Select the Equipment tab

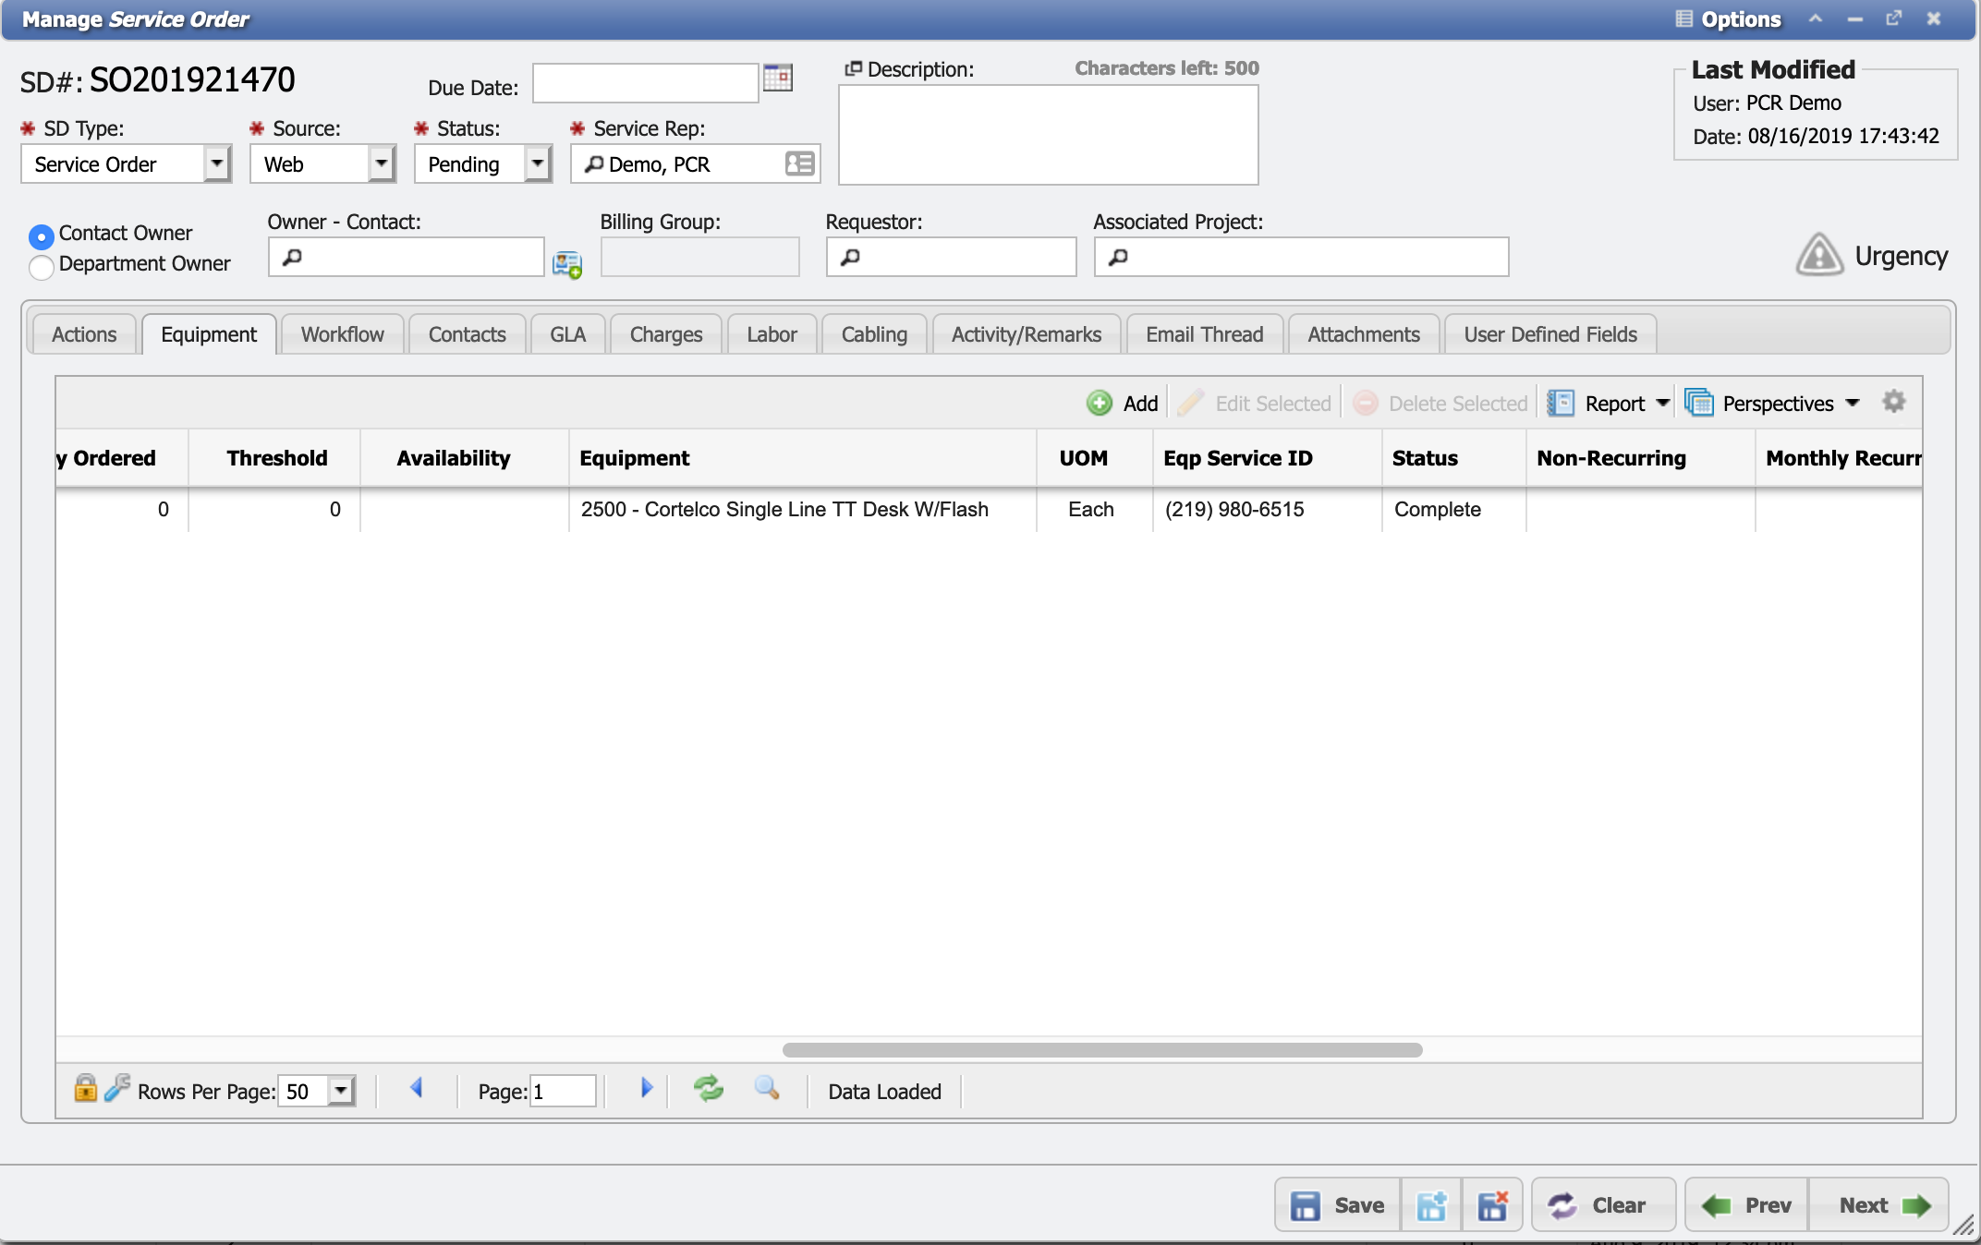point(209,334)
